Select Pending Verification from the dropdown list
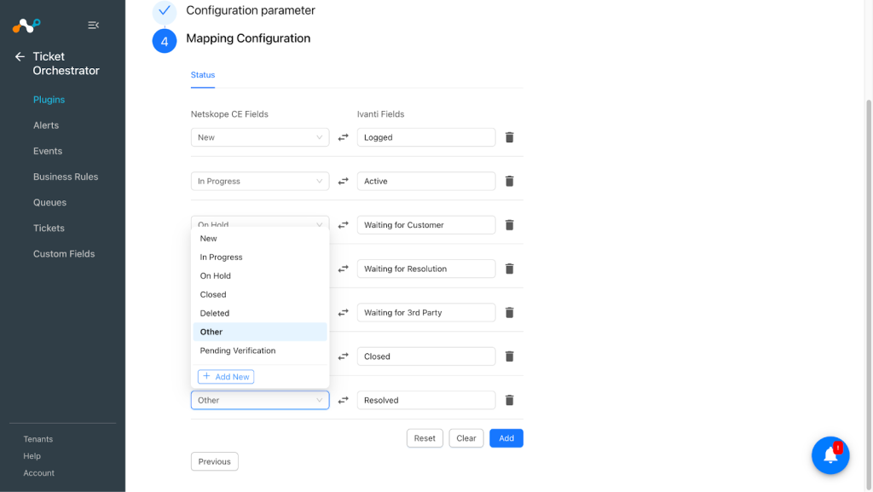Viewport: 873px width, 492px height. 260,350
